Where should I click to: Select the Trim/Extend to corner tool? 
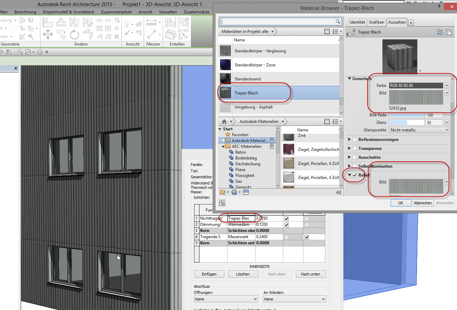click(x=88, y=34)
